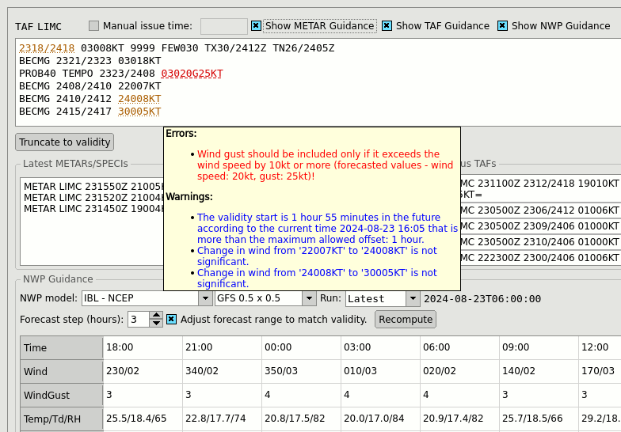Click the 09:00 time cell

539,347
